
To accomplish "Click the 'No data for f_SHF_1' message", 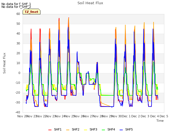I will click(16, 4).
